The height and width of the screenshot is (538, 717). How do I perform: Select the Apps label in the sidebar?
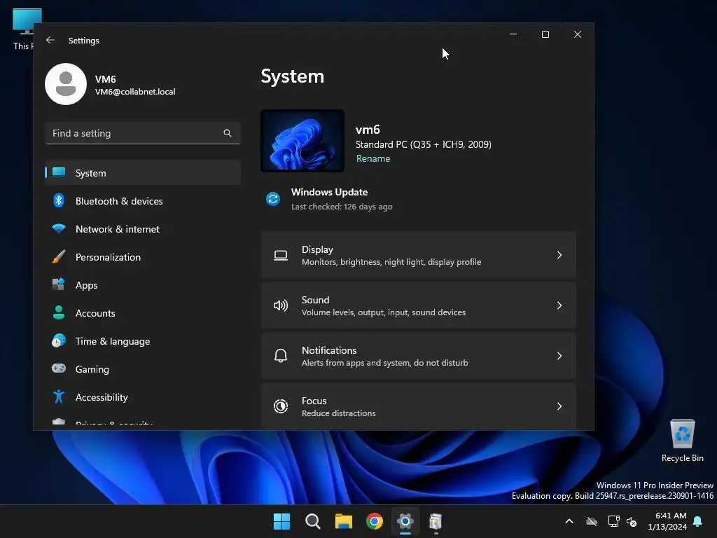86,285
